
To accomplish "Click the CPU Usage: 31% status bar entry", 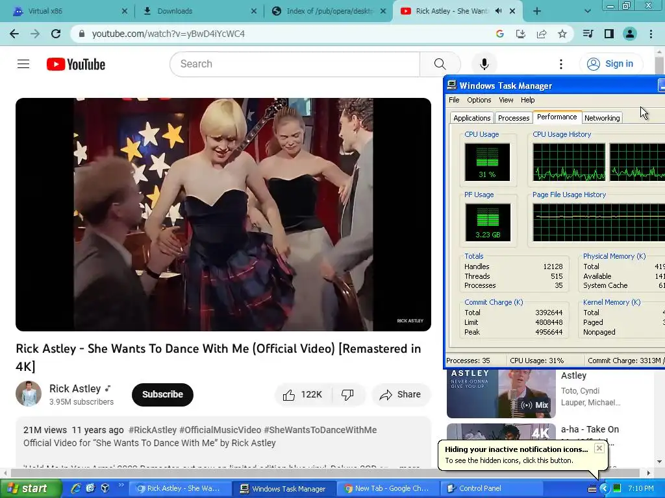I will pos(536,361).
